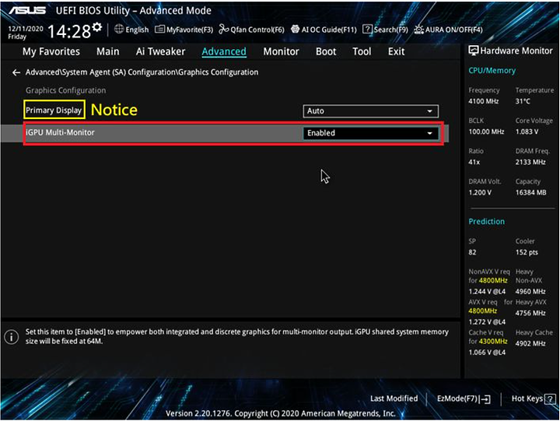Open the clock settings gear icon

pyautogui.click(x=96, y=27)
